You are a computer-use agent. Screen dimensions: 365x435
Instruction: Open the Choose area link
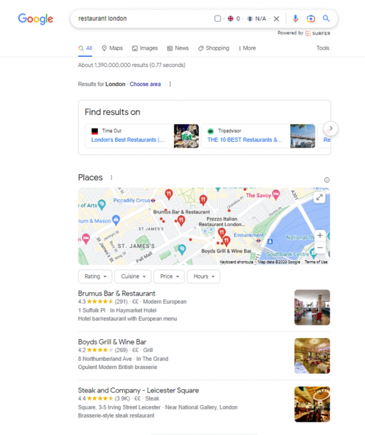145,84
